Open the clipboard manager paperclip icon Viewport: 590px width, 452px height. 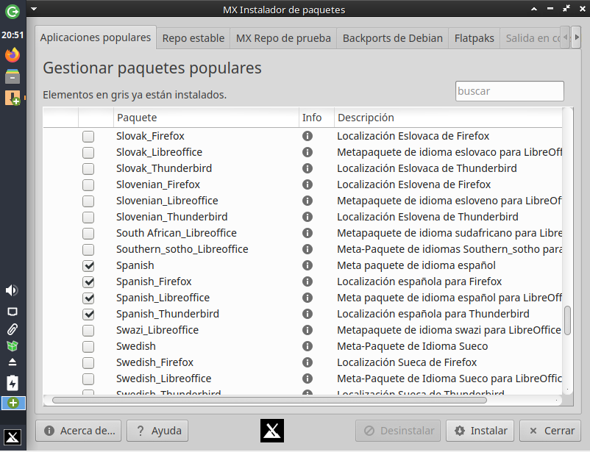(x=13, y=329)
